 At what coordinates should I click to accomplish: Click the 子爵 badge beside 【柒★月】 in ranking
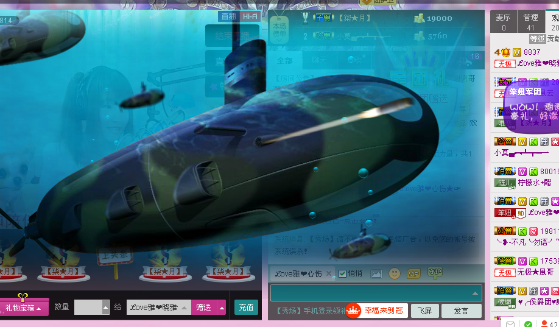tap(323, 18)
